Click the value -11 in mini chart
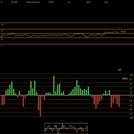 pyautogui.click(x=86, y=130)
